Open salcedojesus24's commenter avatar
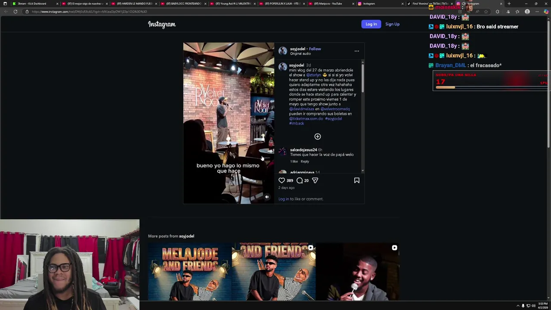Image resolution: width=551 pixels, height=310 pixels. click(x=282, y=151)
